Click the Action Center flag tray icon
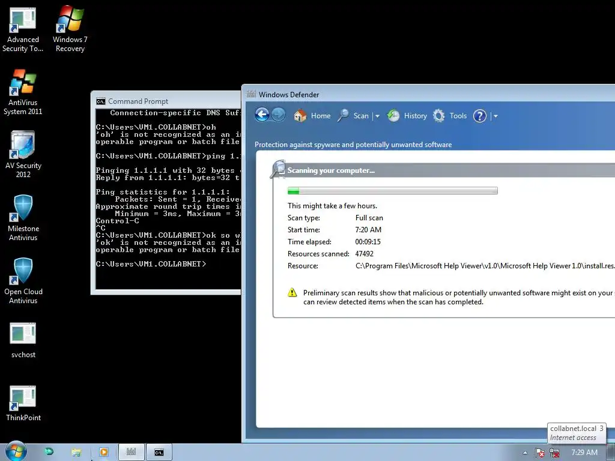The image size is (615, 461). pos(540,453)
